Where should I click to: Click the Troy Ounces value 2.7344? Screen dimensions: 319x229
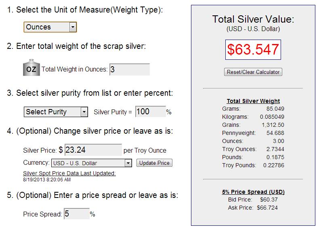(276, 149)
